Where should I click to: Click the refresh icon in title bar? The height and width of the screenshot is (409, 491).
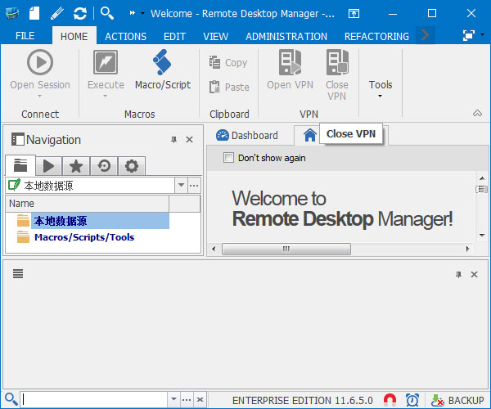pyautogui.click(x=79, y=13)
